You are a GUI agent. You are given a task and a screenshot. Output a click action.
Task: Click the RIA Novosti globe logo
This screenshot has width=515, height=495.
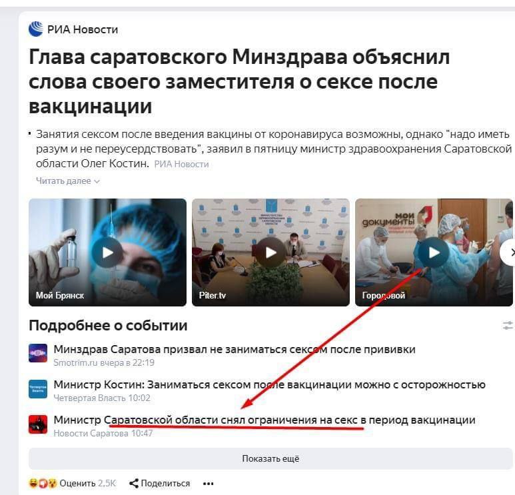tap(36, 29)
